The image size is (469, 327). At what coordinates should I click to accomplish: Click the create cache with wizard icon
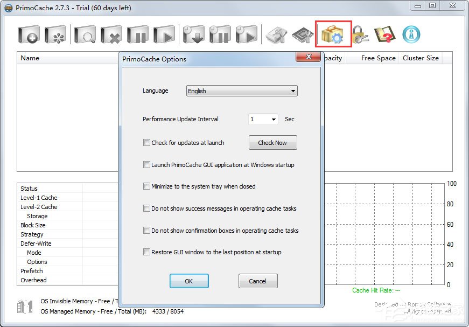[55, 34]
